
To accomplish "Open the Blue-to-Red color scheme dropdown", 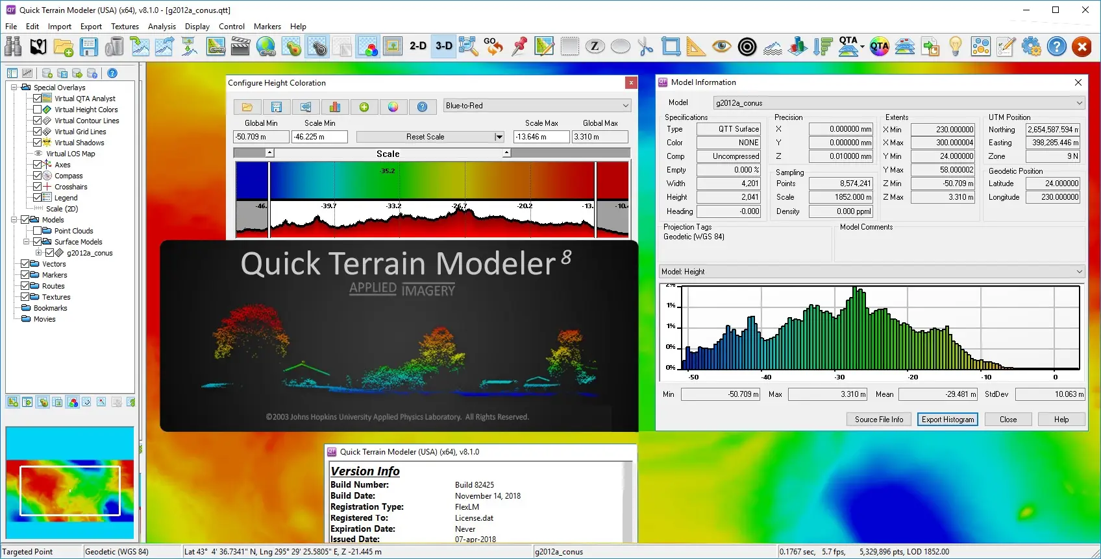I will click(x=537, y=106).
